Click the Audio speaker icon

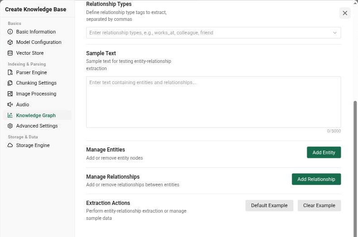(10, 104)
